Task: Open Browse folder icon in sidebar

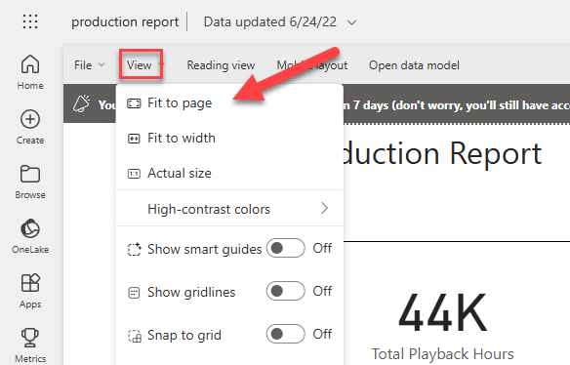Action: point(30,174)
